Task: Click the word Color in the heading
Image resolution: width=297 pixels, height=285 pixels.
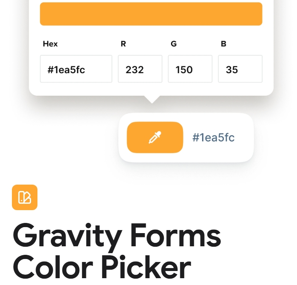Action: (x=53, y=267)
